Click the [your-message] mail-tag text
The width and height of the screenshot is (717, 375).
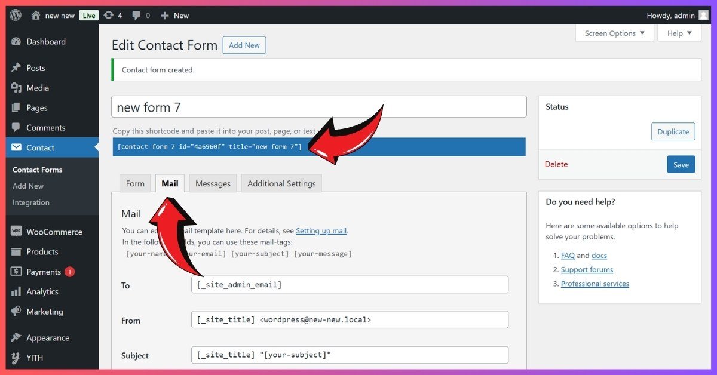coord(323,254)
